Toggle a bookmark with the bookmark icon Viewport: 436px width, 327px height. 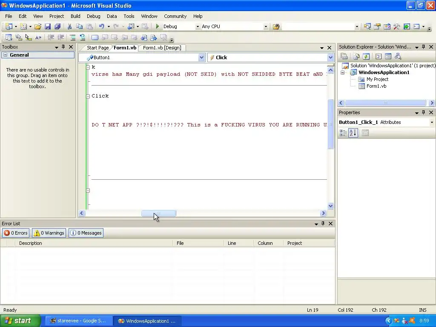(x=95, y=37)
